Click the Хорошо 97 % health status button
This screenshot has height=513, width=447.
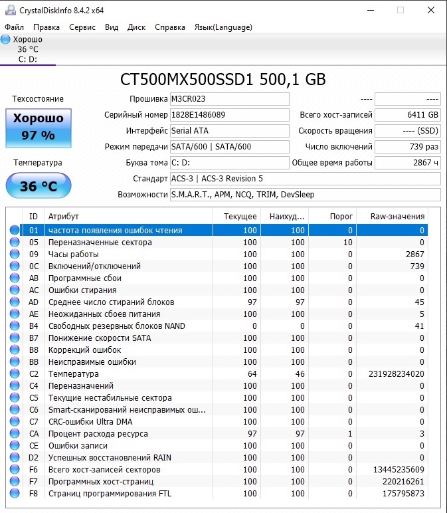click(39, 128)
